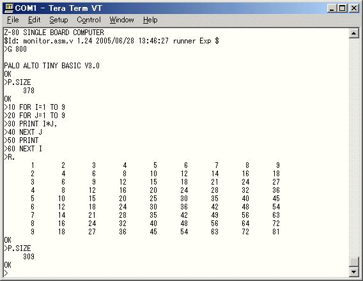
Task: Close the Tera Term window
Action: (354, 8)
